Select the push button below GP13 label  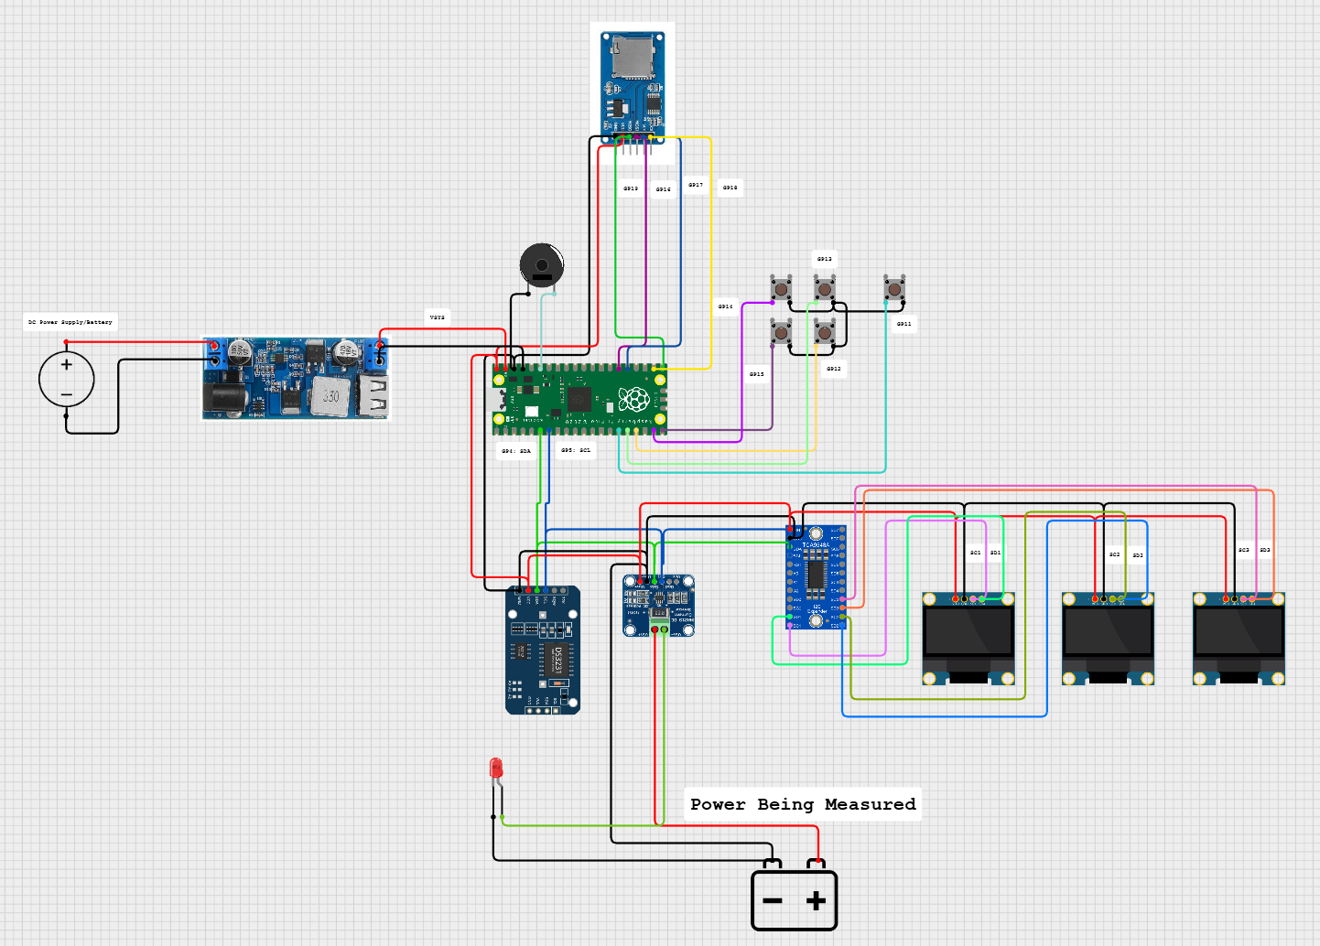pos(825,289)
